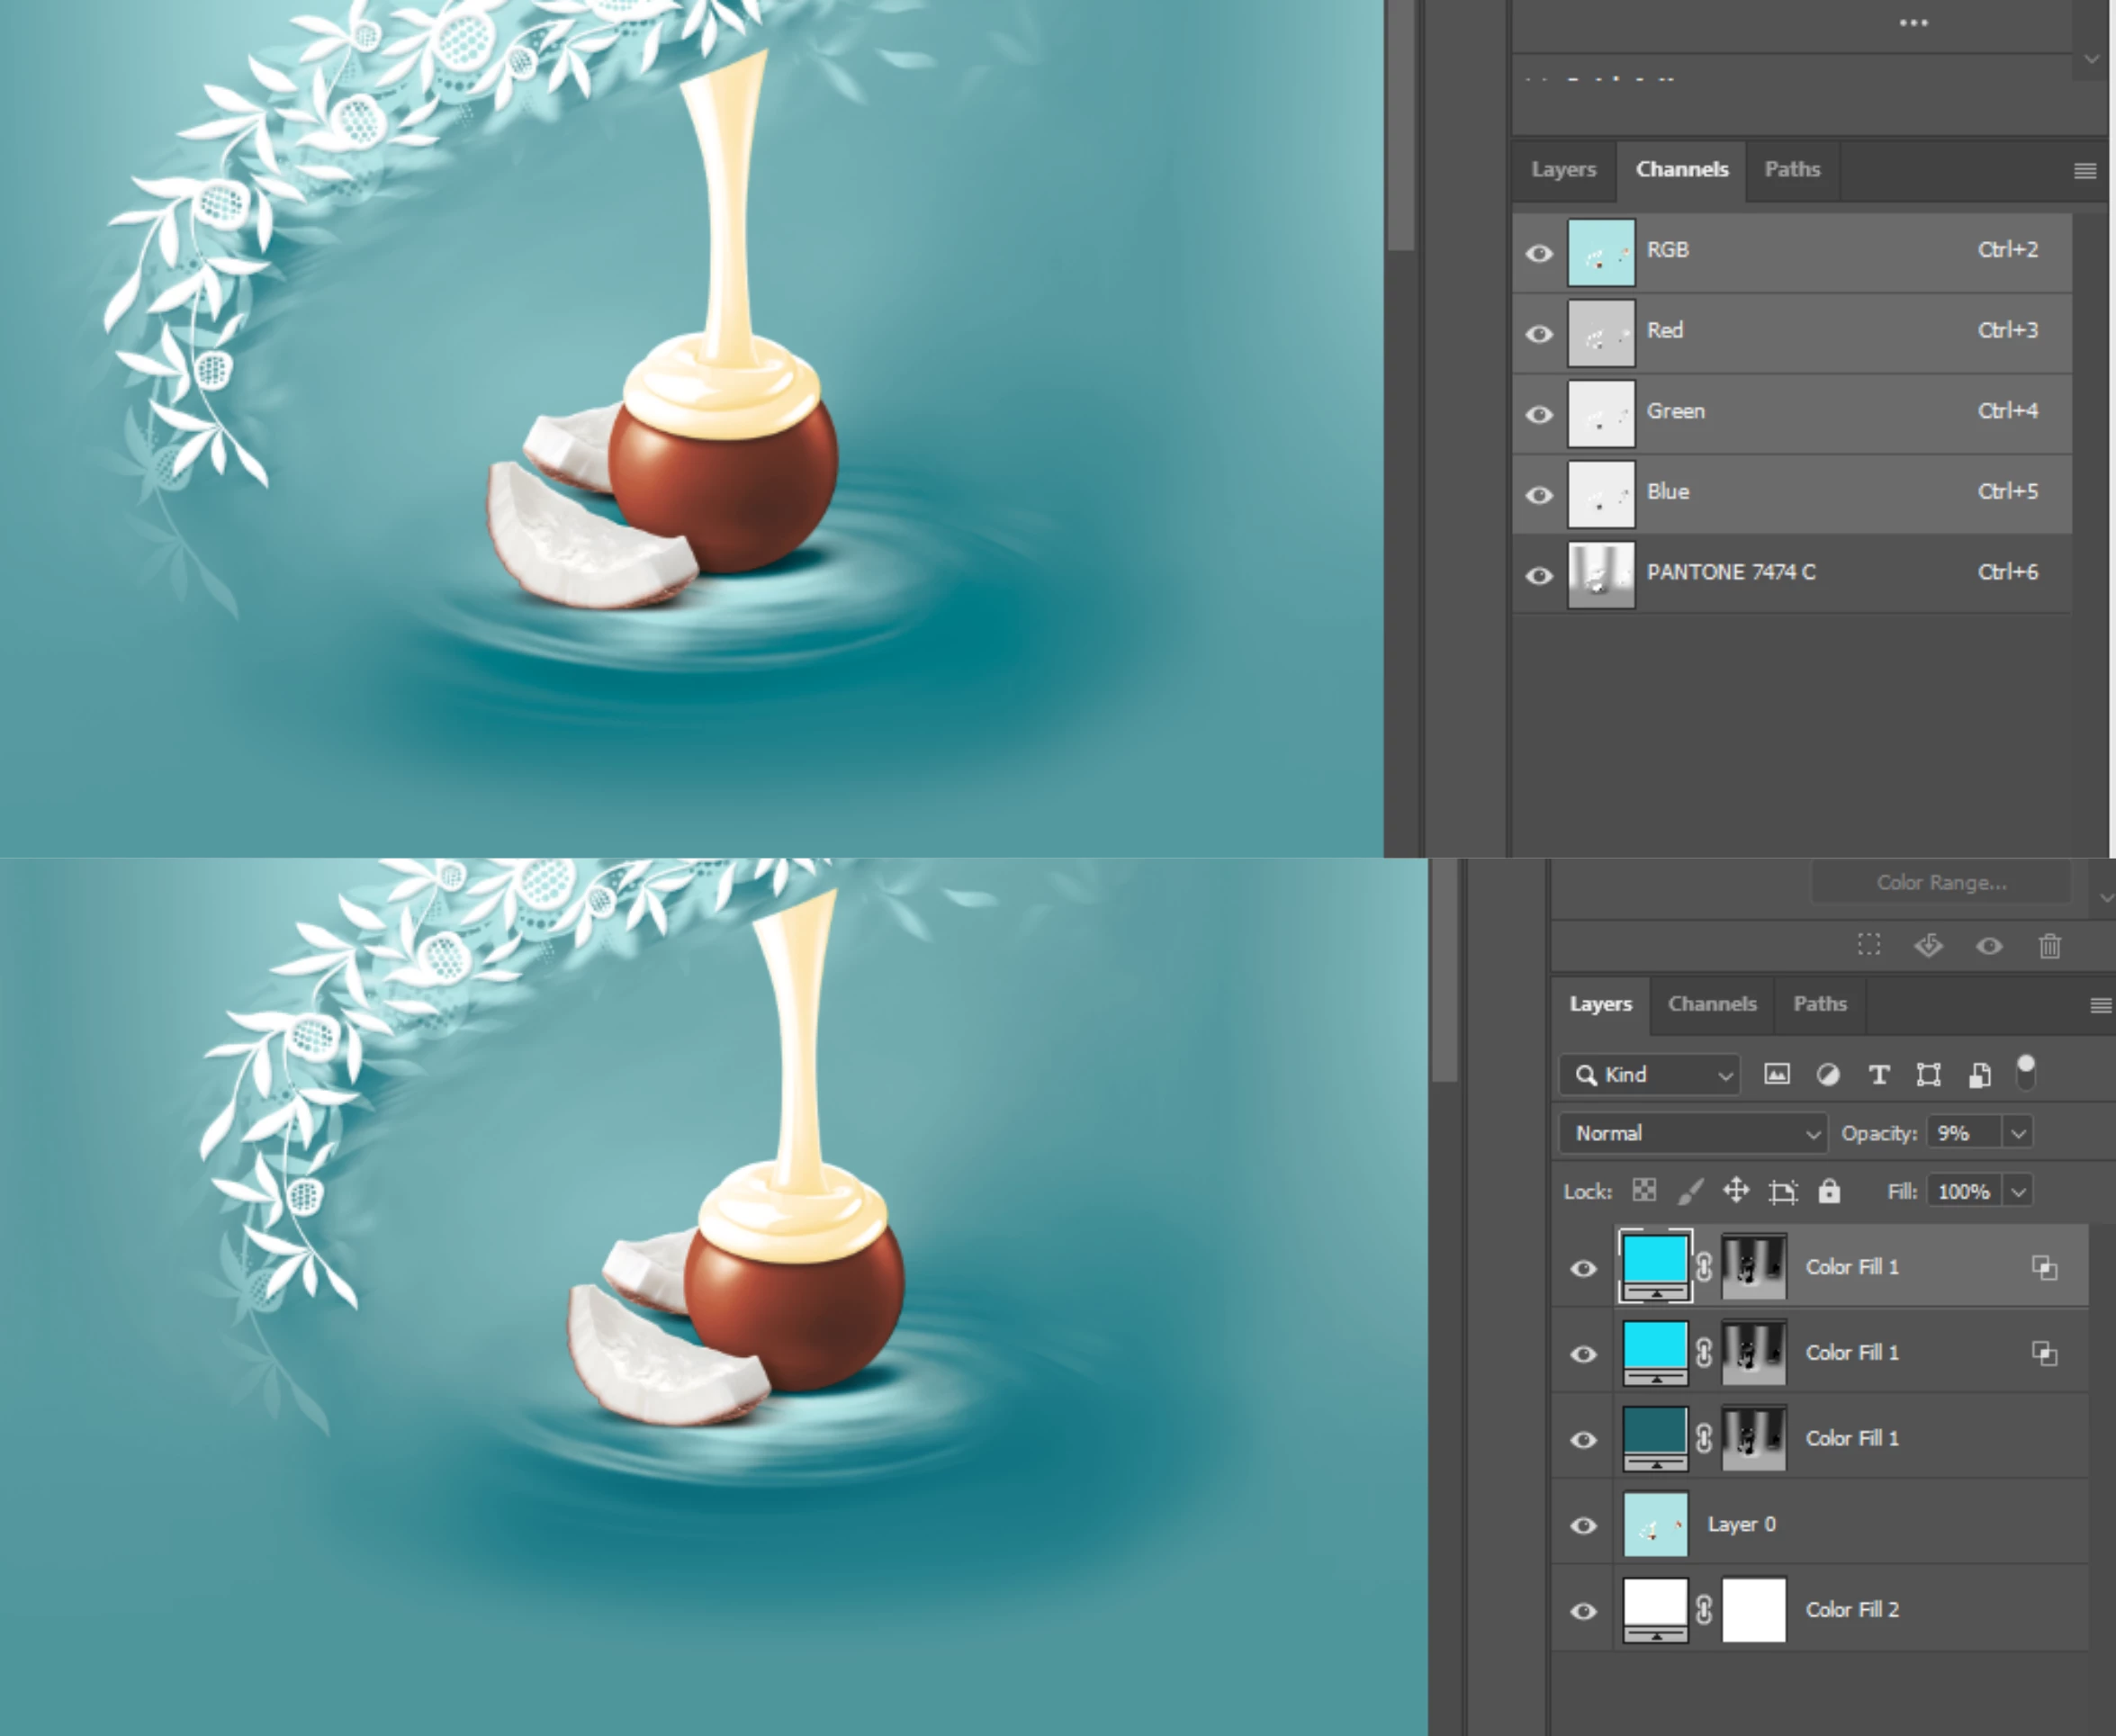Click load selection from mask icon
The width and height of the screenshot is (2116, 1736).
click(x=1869, y=946)
